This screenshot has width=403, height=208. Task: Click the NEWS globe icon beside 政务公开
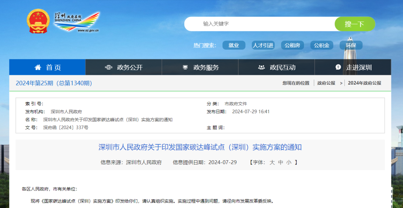click(109, 67)
